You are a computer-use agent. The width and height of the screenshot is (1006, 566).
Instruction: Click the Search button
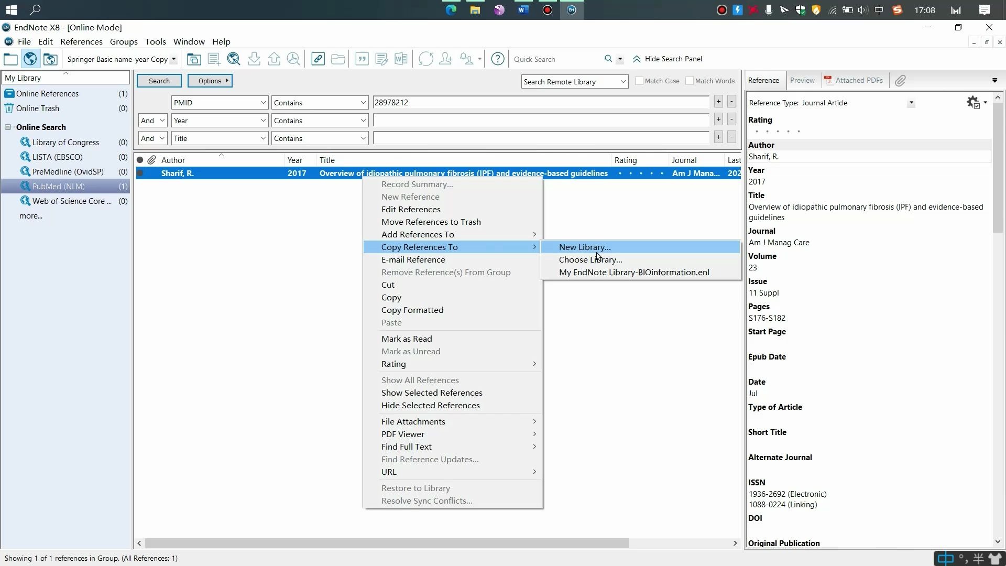[x=159, y=81]
